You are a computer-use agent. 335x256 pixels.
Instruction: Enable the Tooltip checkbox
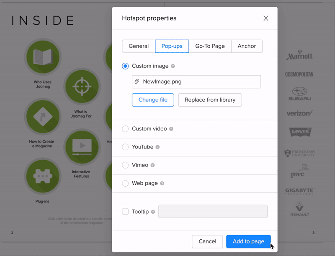coord(125,212)
